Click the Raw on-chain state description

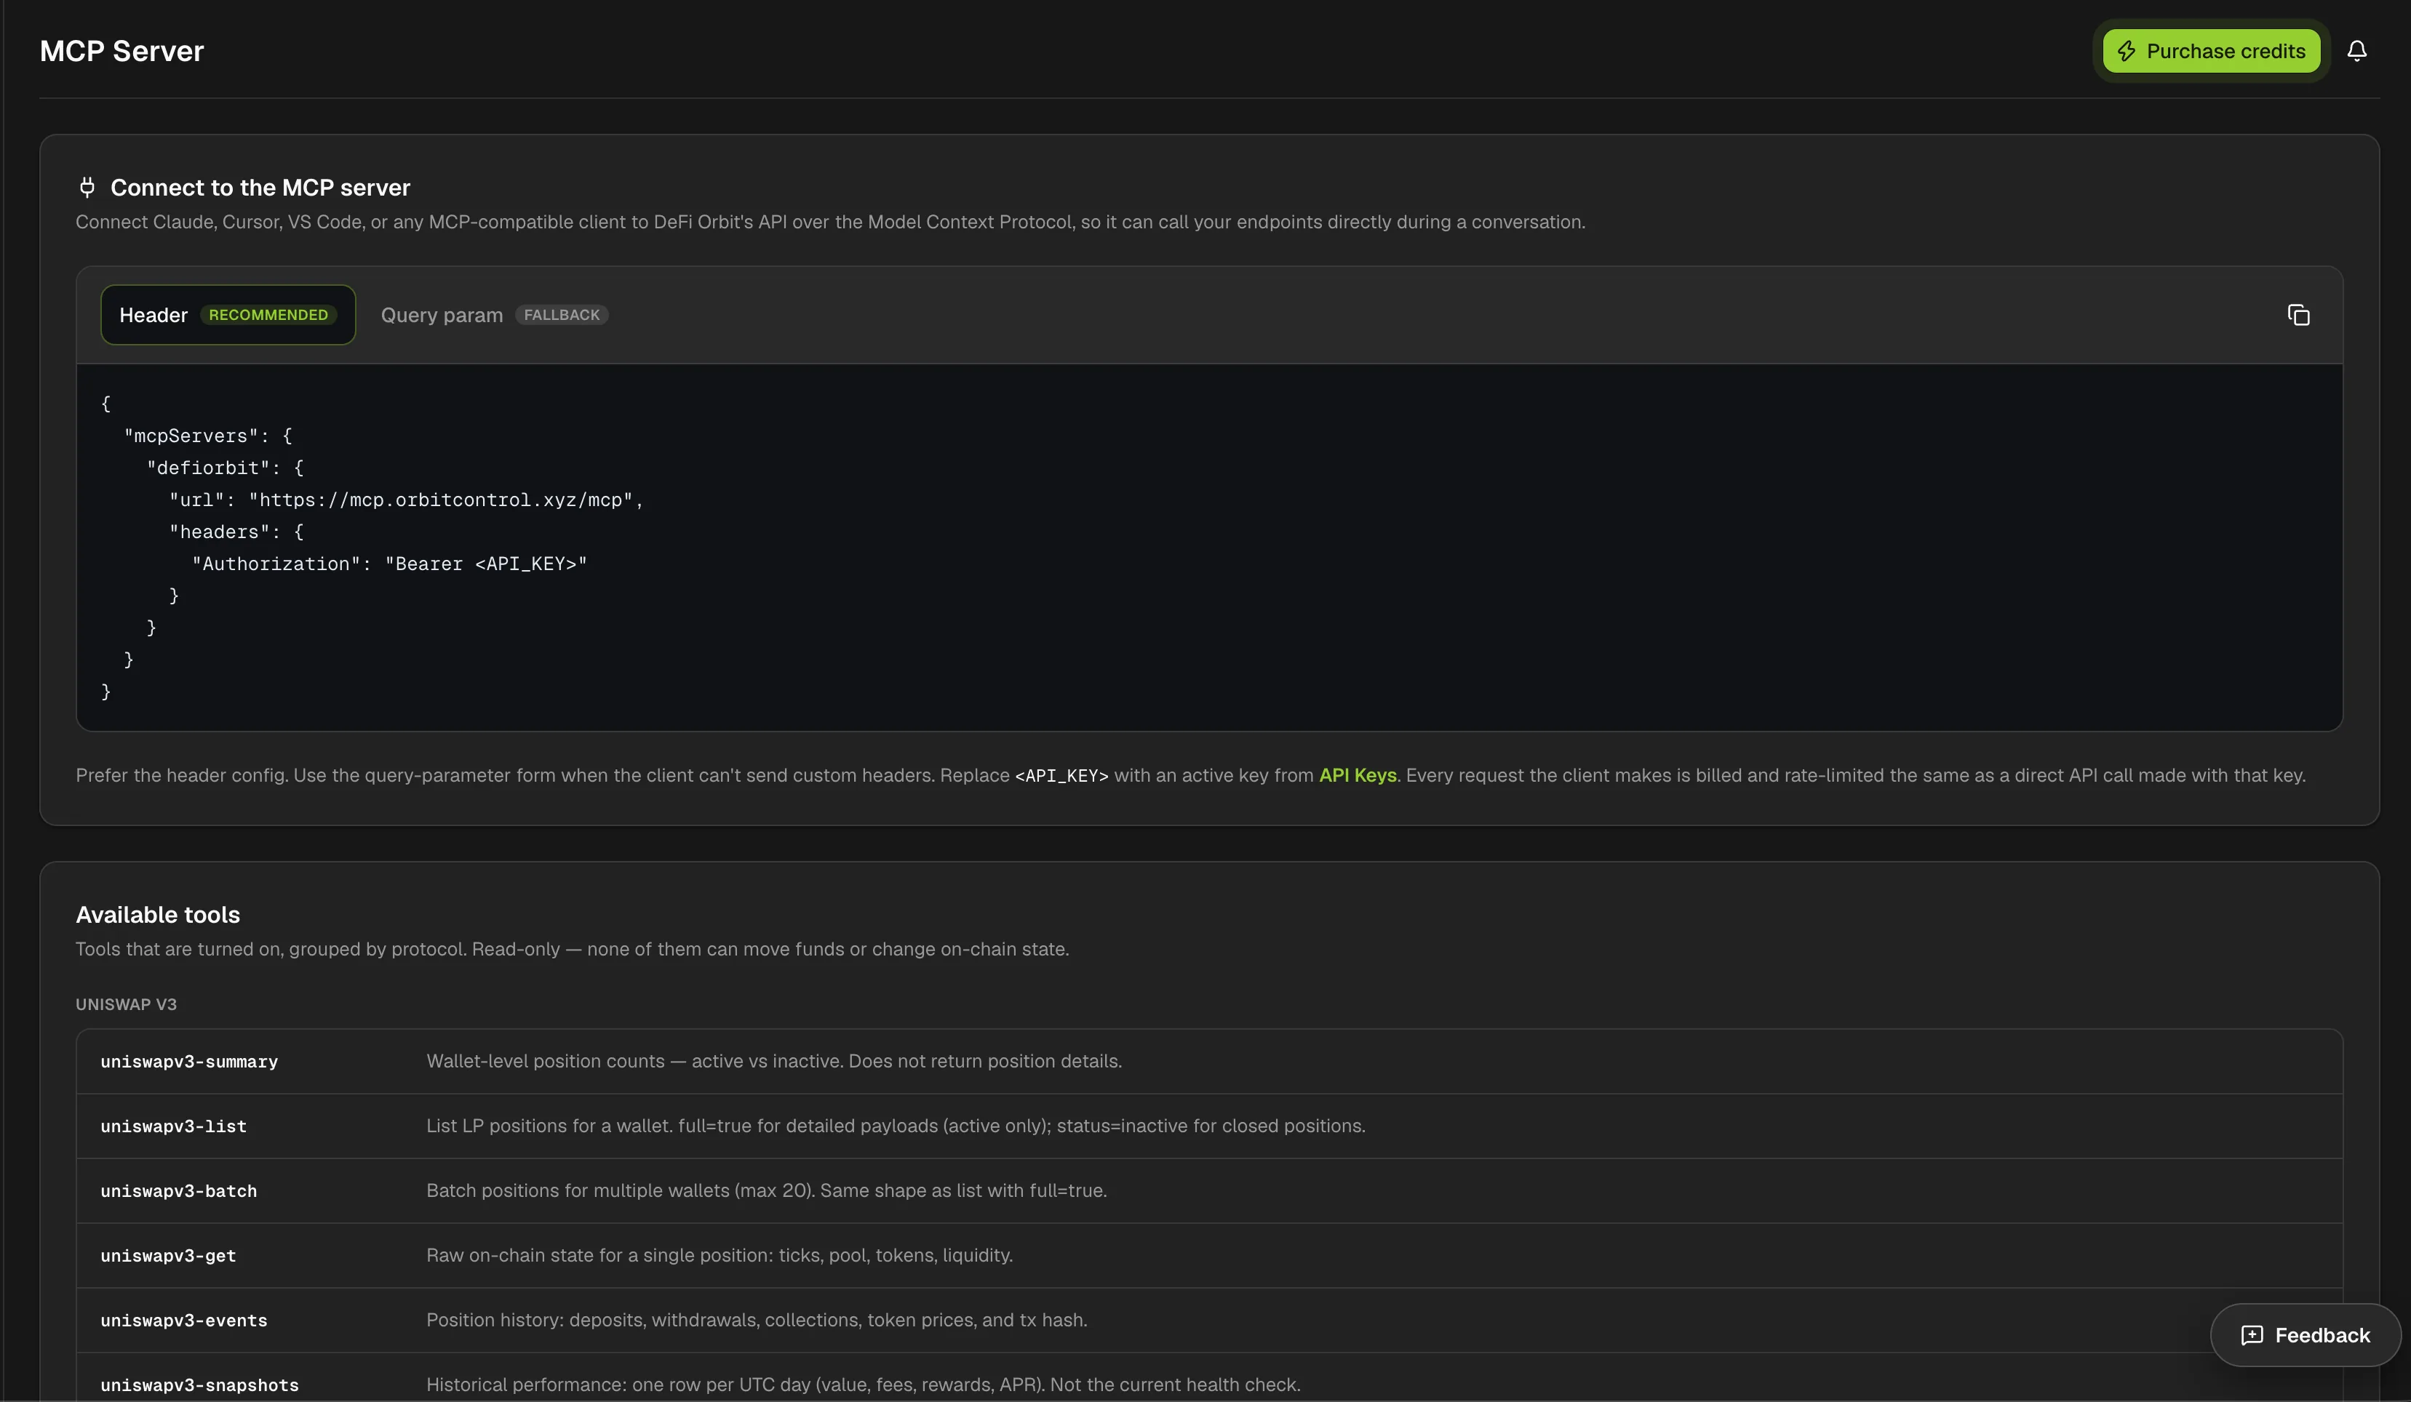tap(720, 1256)
